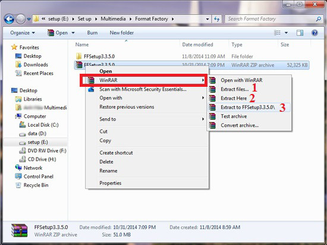Choose Open in the context menu
Screen dimensions: 327x245
point(105,71)
